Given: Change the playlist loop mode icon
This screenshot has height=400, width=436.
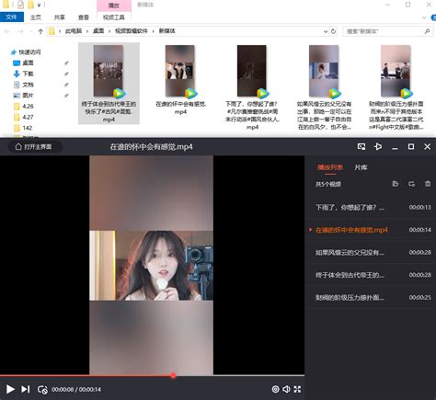Looking at the screenshot, I should tap(411, 184).
